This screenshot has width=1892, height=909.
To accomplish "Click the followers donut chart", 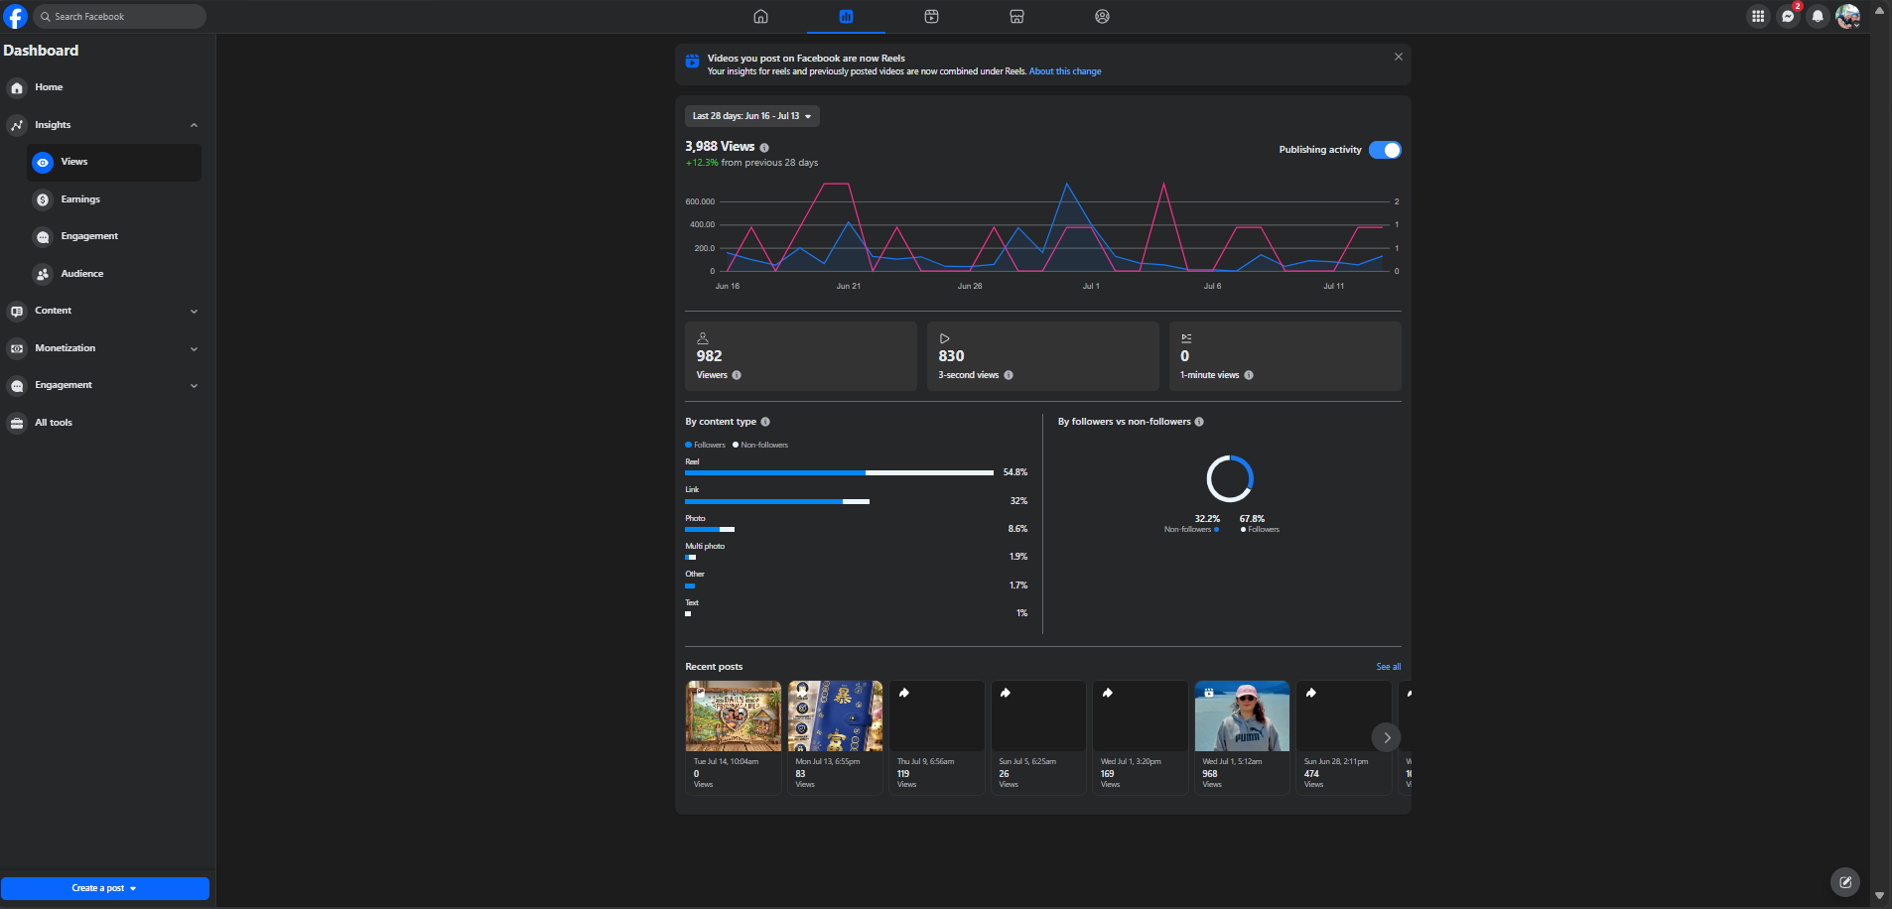I will (1230, 479).
